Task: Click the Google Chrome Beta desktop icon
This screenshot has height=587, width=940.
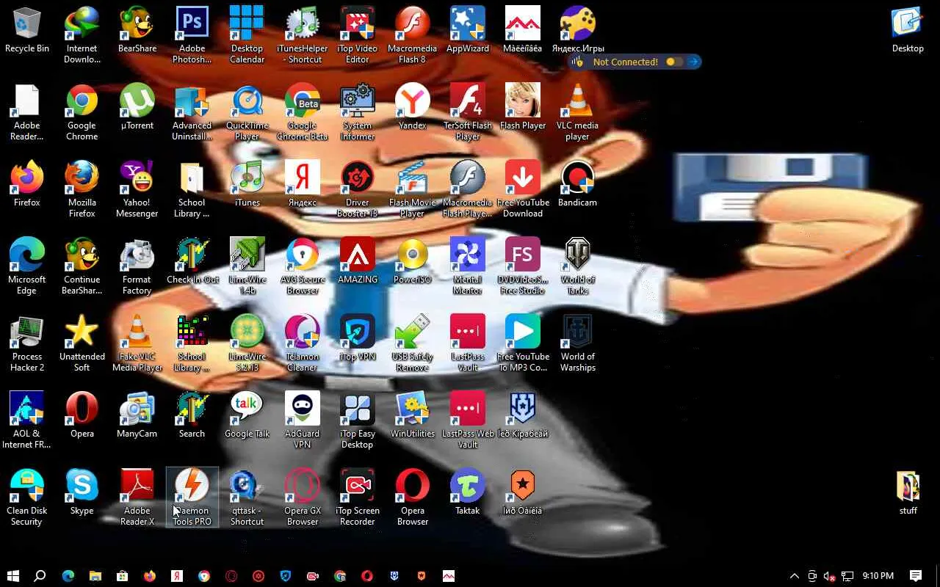Action: 303,112
